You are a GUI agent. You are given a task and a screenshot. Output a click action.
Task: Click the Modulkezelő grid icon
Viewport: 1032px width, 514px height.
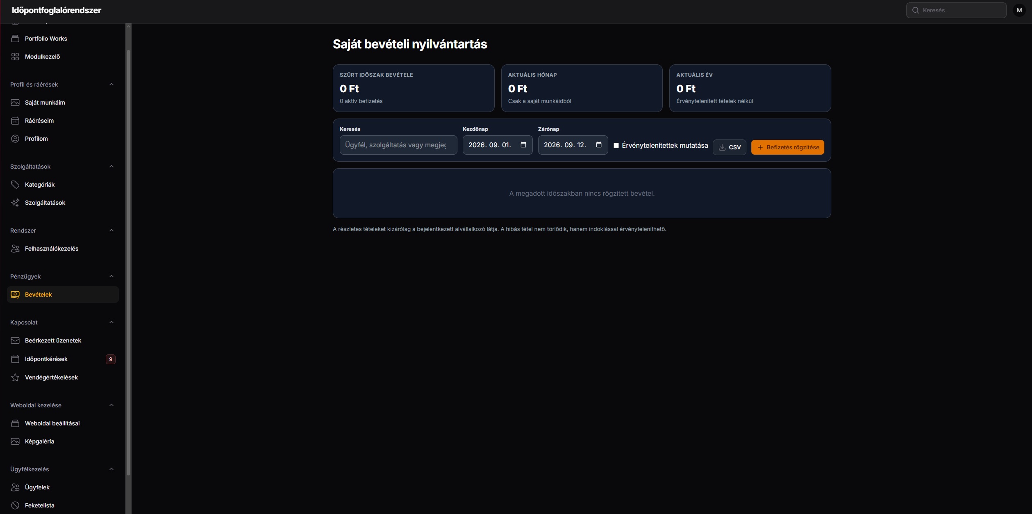(15, 57)
